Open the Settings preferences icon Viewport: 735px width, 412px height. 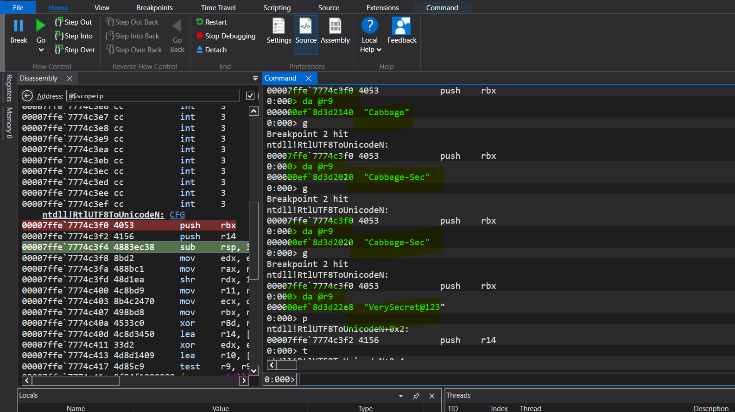pos(279,26)
